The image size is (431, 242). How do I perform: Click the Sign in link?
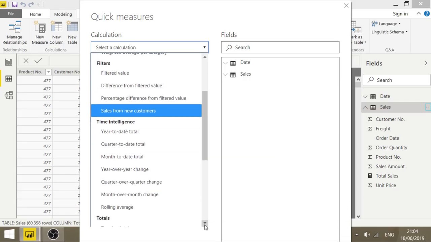400,14
